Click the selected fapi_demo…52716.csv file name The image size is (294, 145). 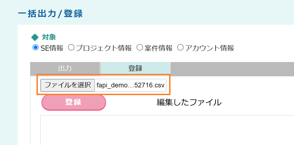130,85
